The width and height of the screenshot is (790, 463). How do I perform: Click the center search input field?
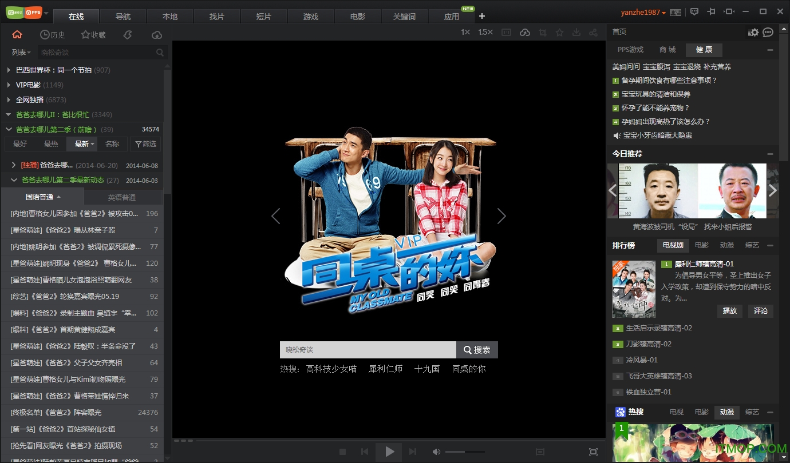point(366,349)
